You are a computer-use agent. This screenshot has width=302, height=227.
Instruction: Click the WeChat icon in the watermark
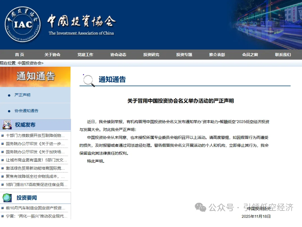tap(200, 207)
